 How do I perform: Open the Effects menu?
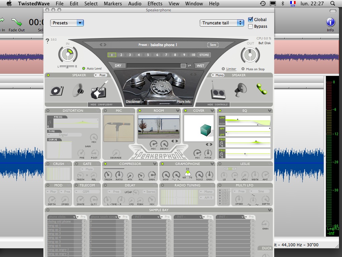click(x=155, y=4)
